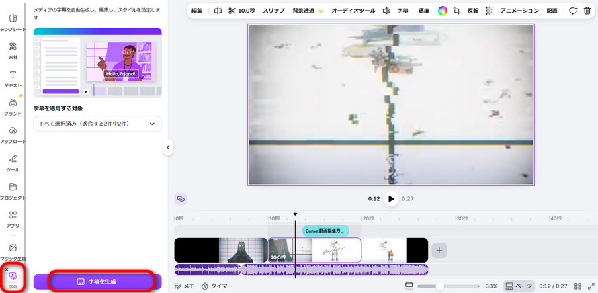Click the thumbnail view icon left of zoom slider
This screenshot has height=293, width=598.
coord(409,286)
